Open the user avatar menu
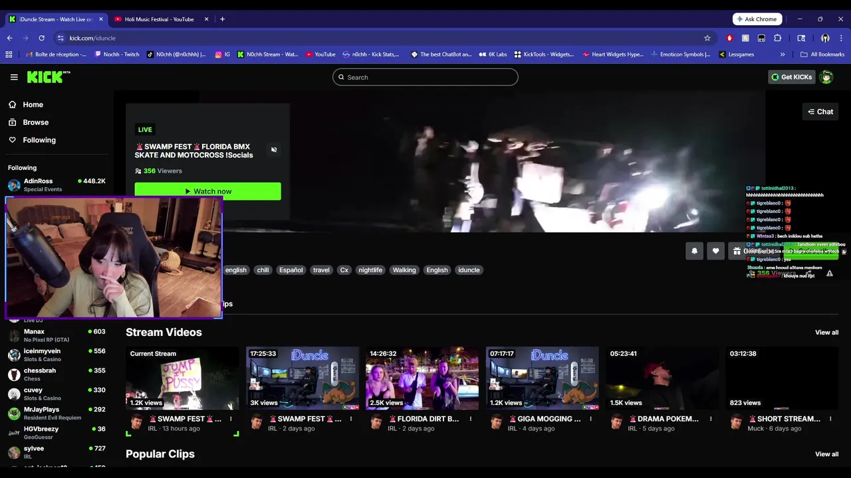Viewport: 851px width, 478px height. pyautogui.click(x=826, y=77)
